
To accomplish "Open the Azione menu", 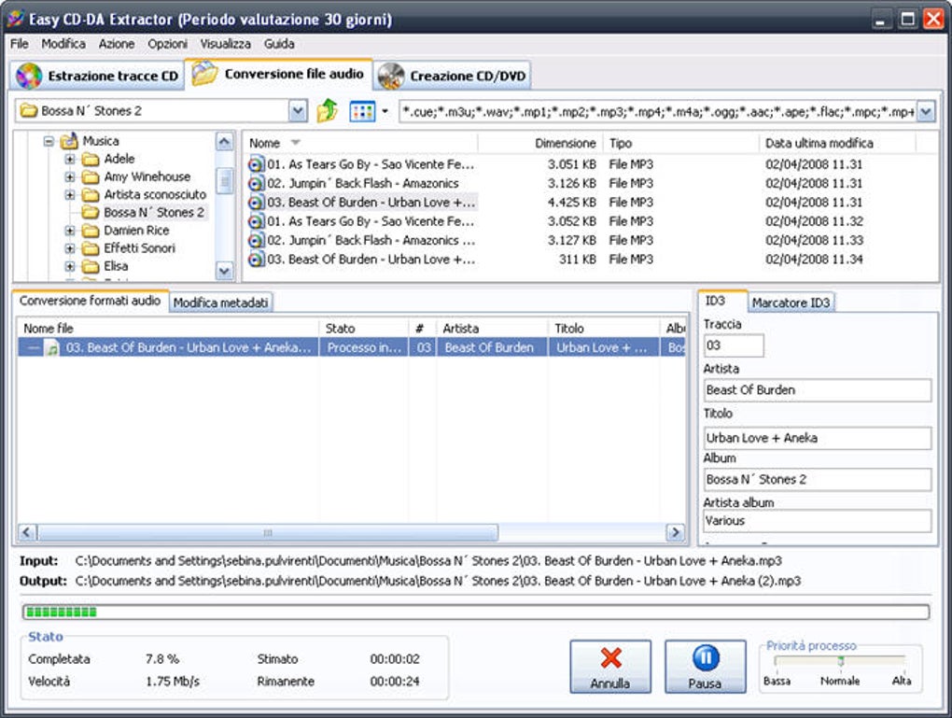I will [x=117, y=44].
